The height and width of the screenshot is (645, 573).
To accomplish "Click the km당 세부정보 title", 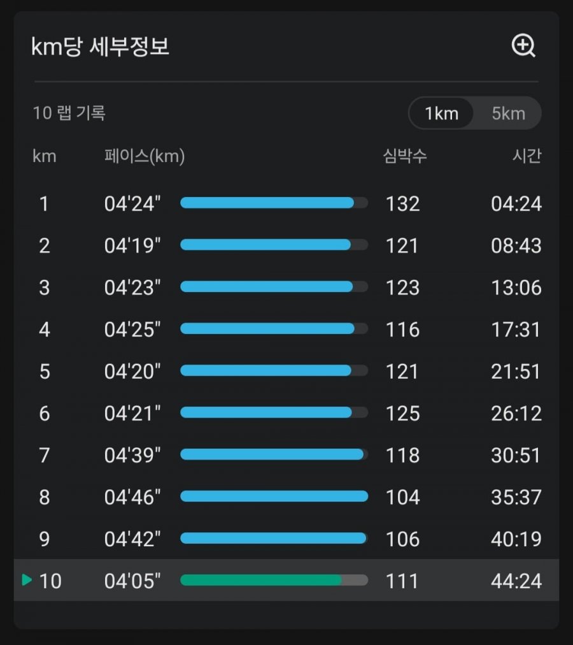I will pos(101,46).
